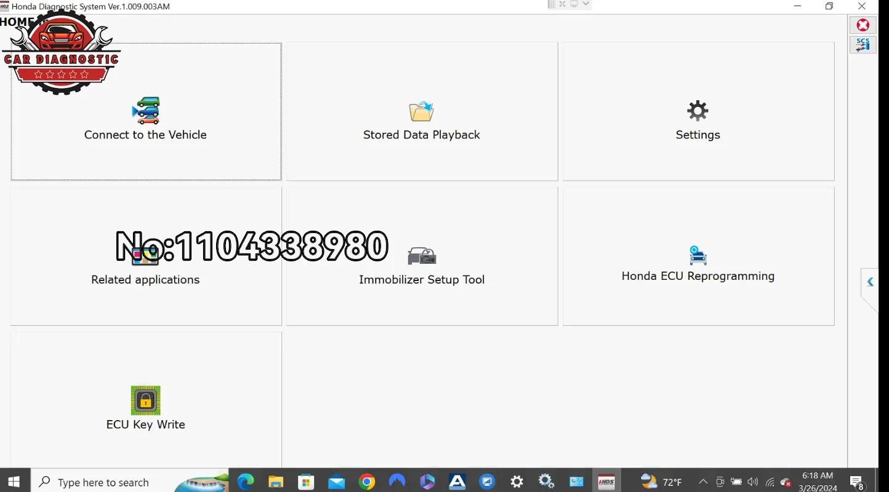Open the Settings gear tile
The image size is (889, 492).
coord(698,111)
